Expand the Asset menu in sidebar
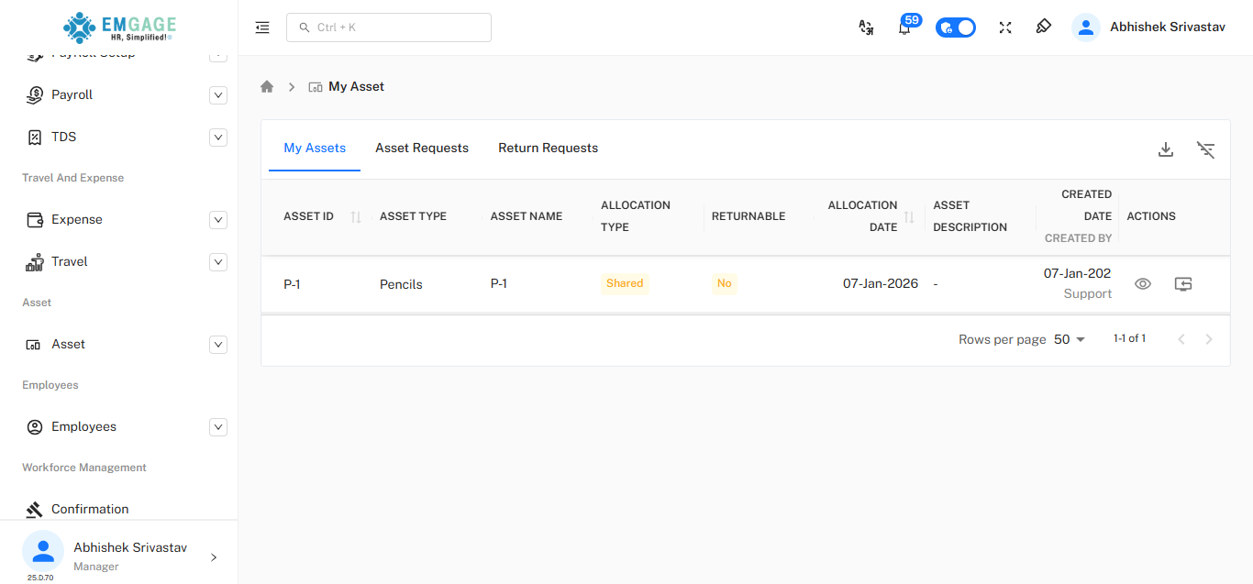Viewport: 1253px width, 584px height. (x=217, y=344)
